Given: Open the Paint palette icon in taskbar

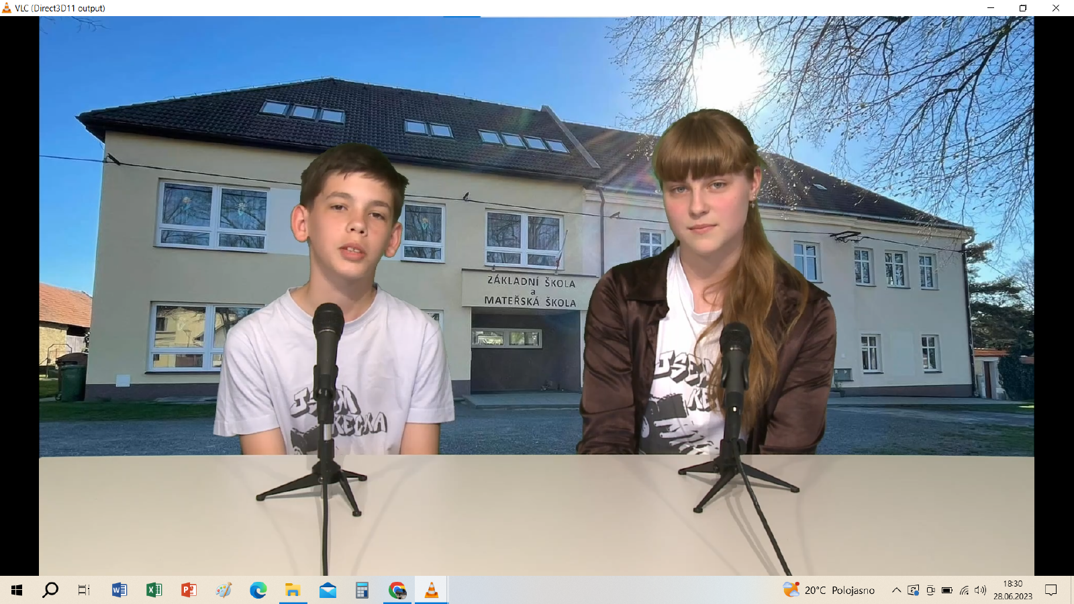Looking at the screenshot, I should click(224, 590).
